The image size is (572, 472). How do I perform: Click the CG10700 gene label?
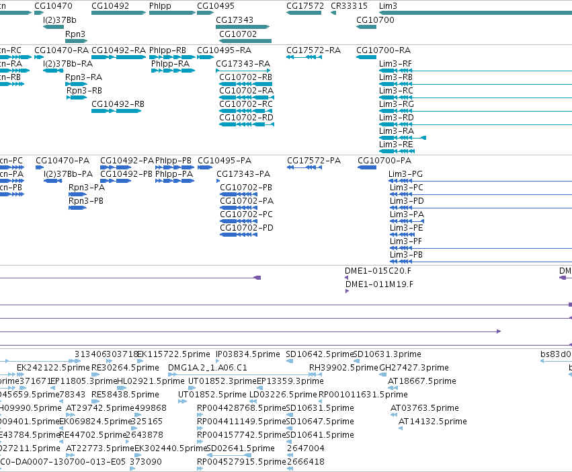pyautogui.click(x=375, y=20)
